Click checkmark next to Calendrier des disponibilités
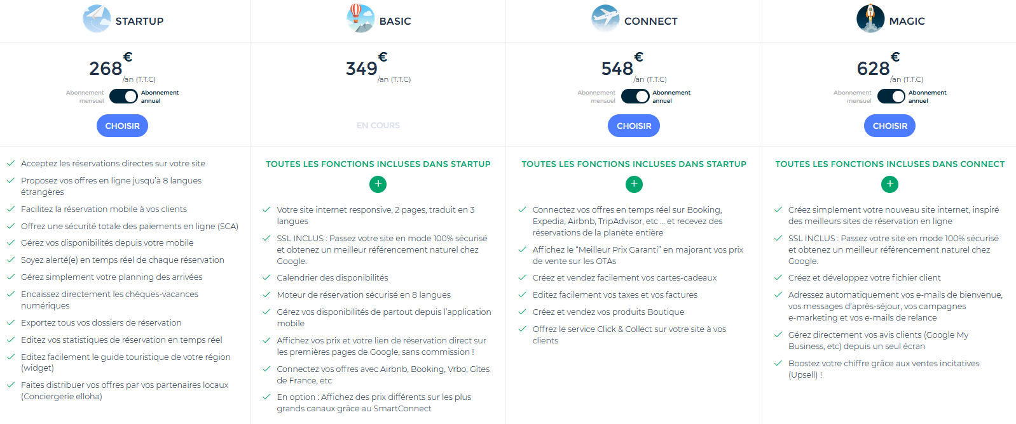The image size is (1016, 424). click(267, 277)
